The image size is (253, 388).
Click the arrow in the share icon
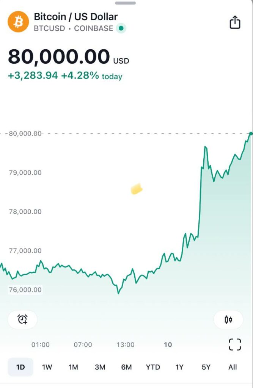point(235,20)
